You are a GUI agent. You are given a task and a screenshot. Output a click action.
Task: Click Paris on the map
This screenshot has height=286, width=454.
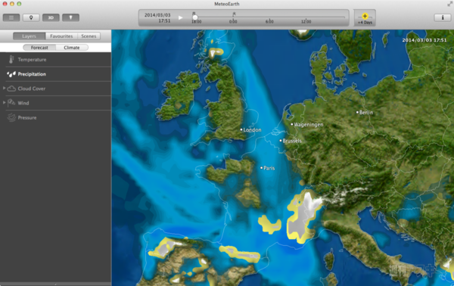pyautogui.click(x=268, y=168)
